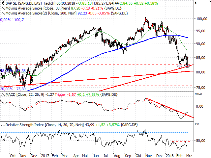Click the Feb 2018 time axis label
Viewport: 211px width, 158px height.
[x=179, y=156]
